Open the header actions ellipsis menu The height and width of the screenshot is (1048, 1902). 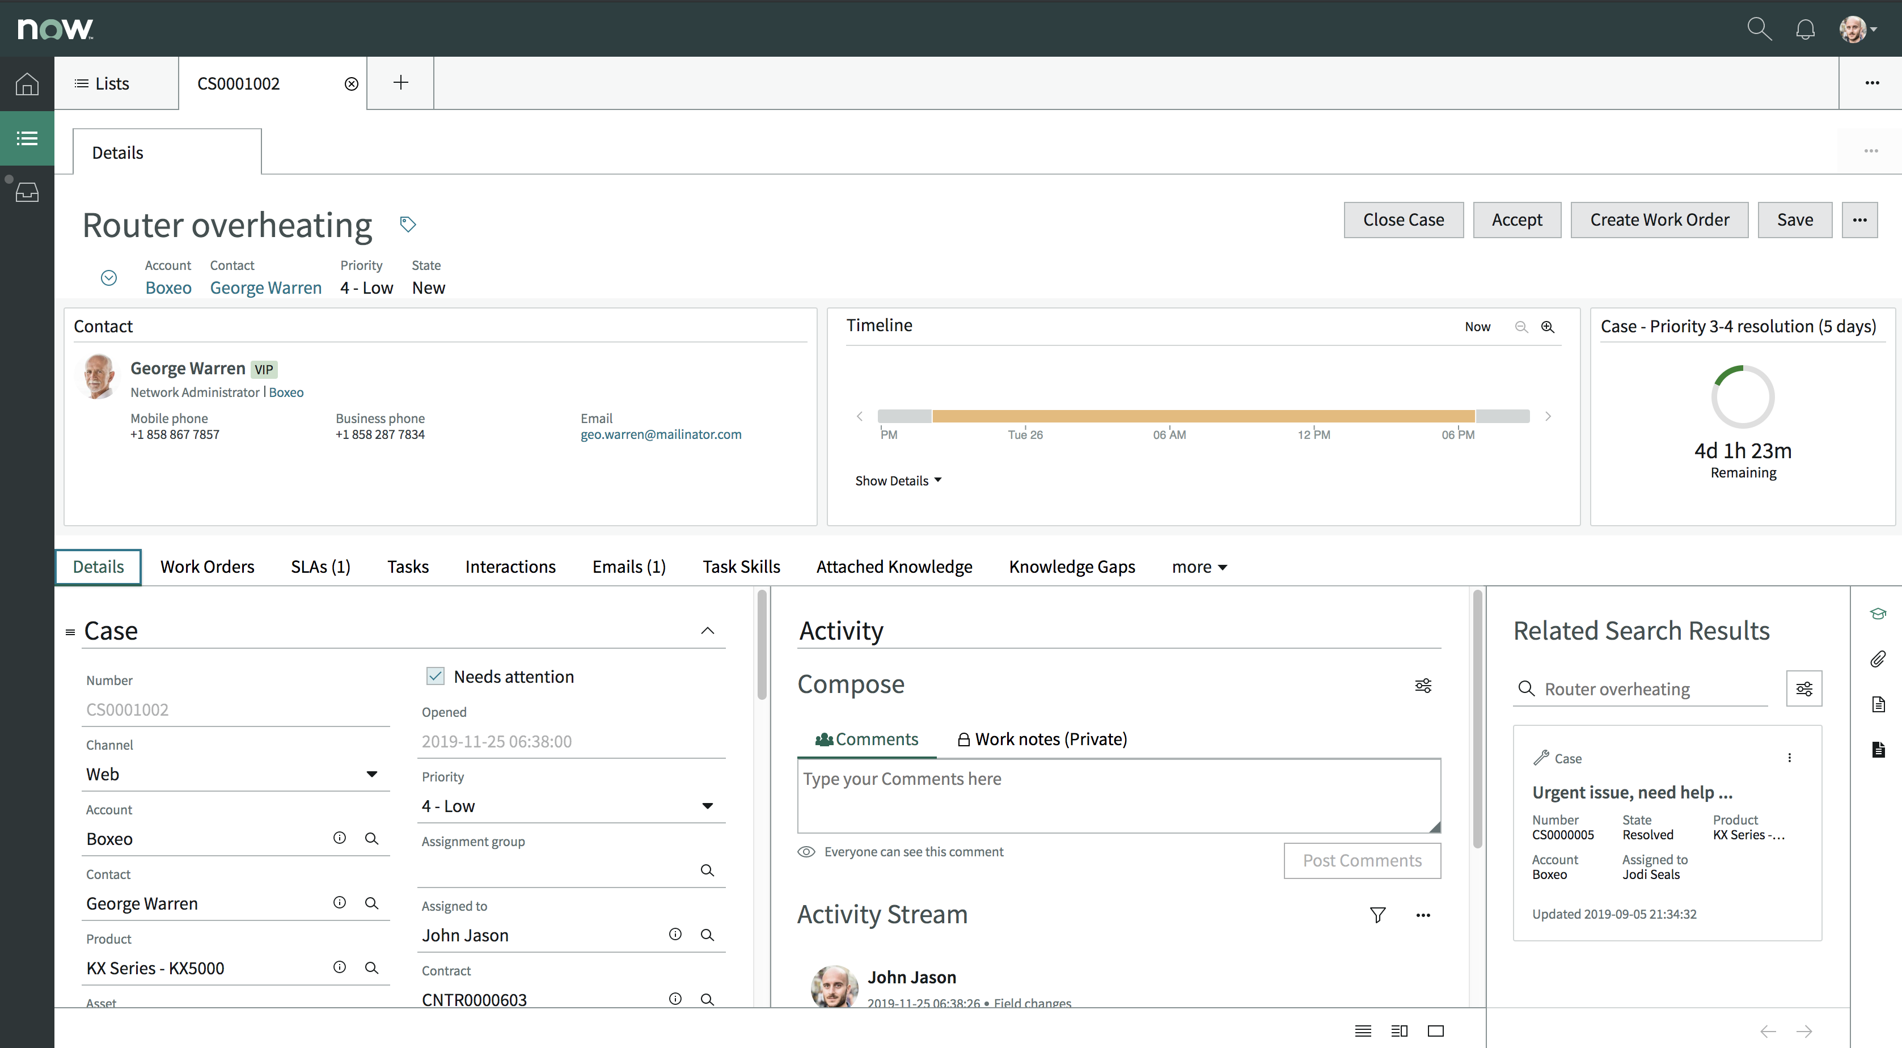(x=1859, y=219)
